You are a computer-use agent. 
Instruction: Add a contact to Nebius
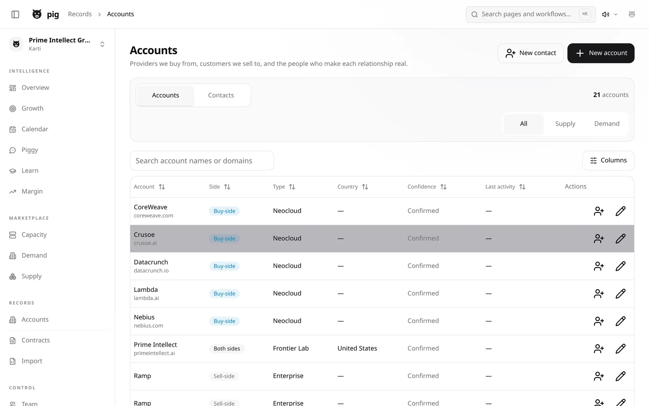(x=599, y=321)
